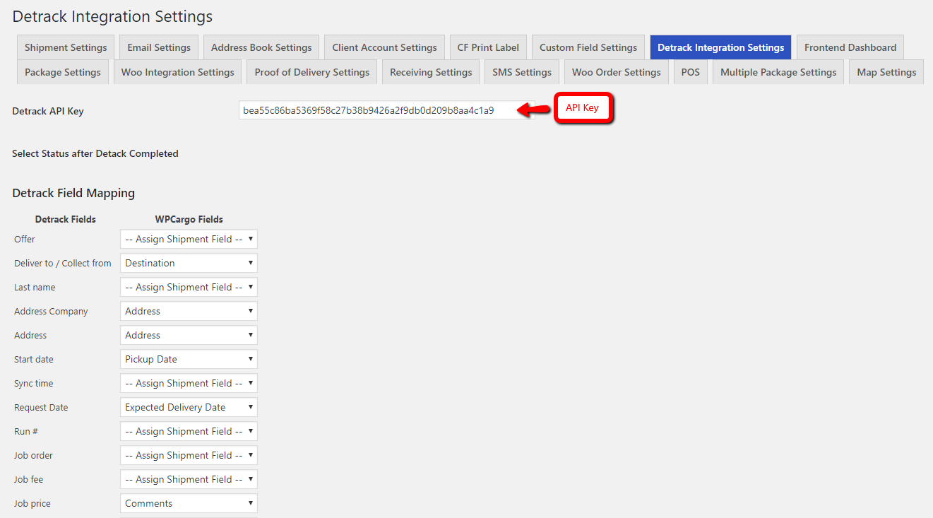Click the 'Start date' row label

tap(34, 359)
